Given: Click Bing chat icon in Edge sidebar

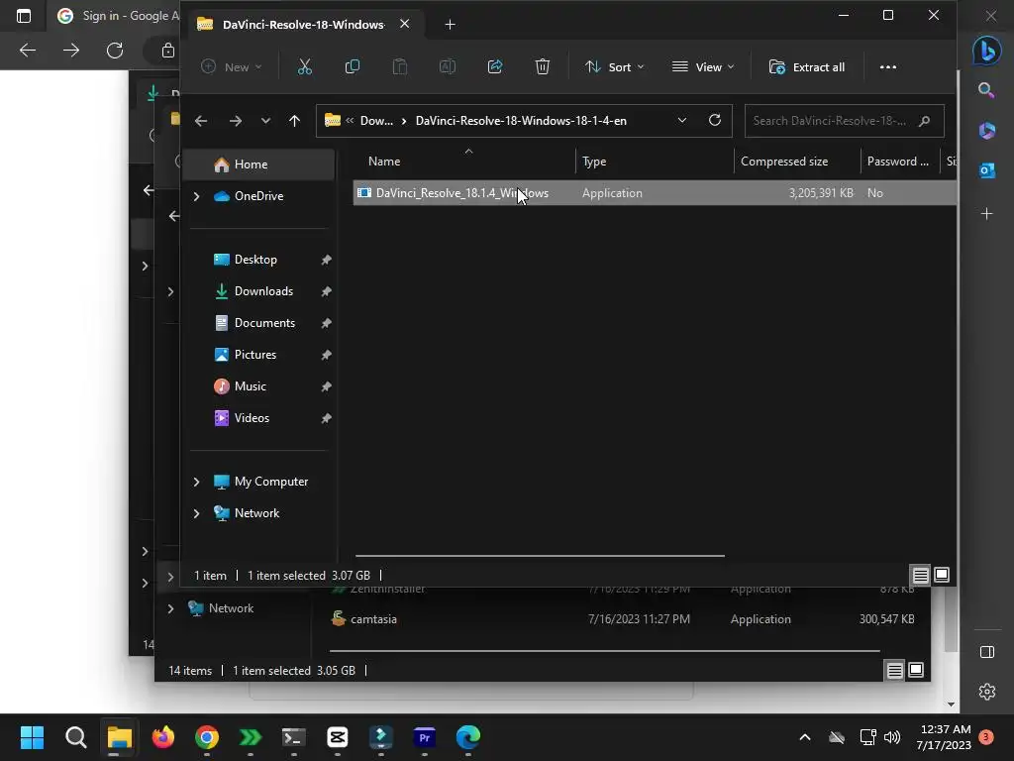Looking at the screenshot, I should click(987, 51).
